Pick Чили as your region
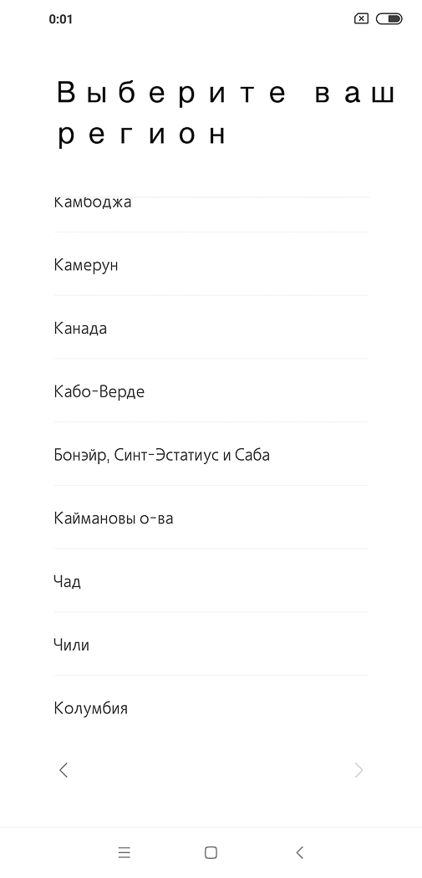Image resolution: width=422 pixels, height=878 pixels. tap(211, 644)
